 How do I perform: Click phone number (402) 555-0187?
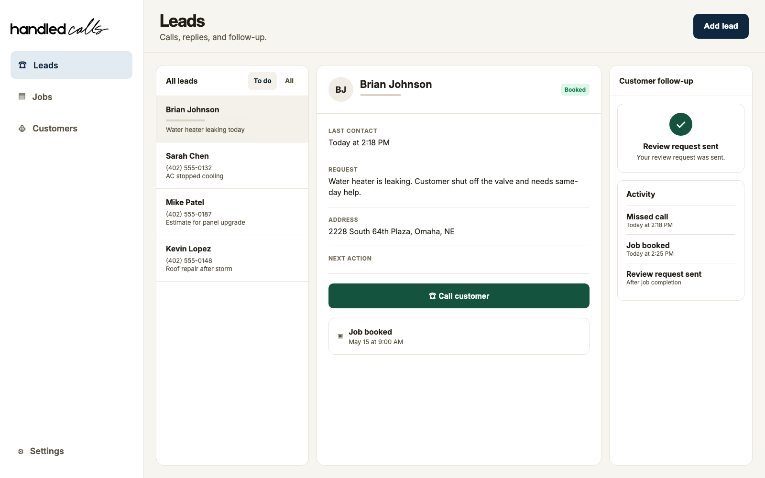click(189, 214)
